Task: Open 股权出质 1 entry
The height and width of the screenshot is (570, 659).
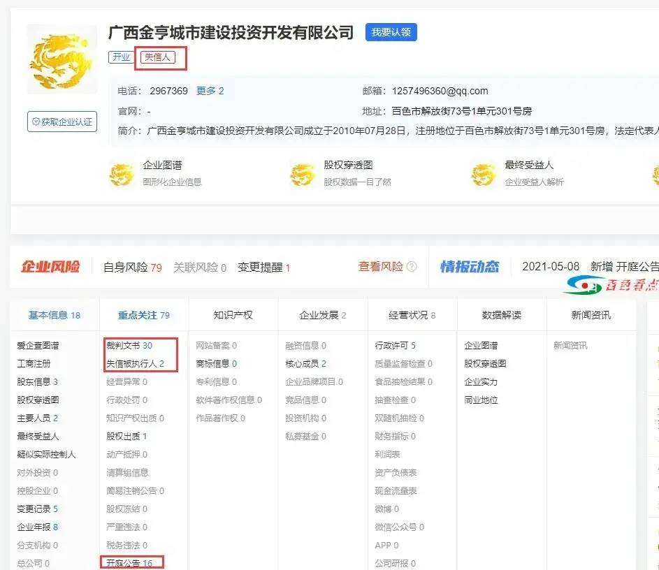Action: click(126, 437)
